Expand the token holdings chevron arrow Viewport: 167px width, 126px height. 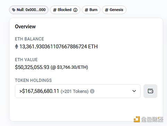134,91
